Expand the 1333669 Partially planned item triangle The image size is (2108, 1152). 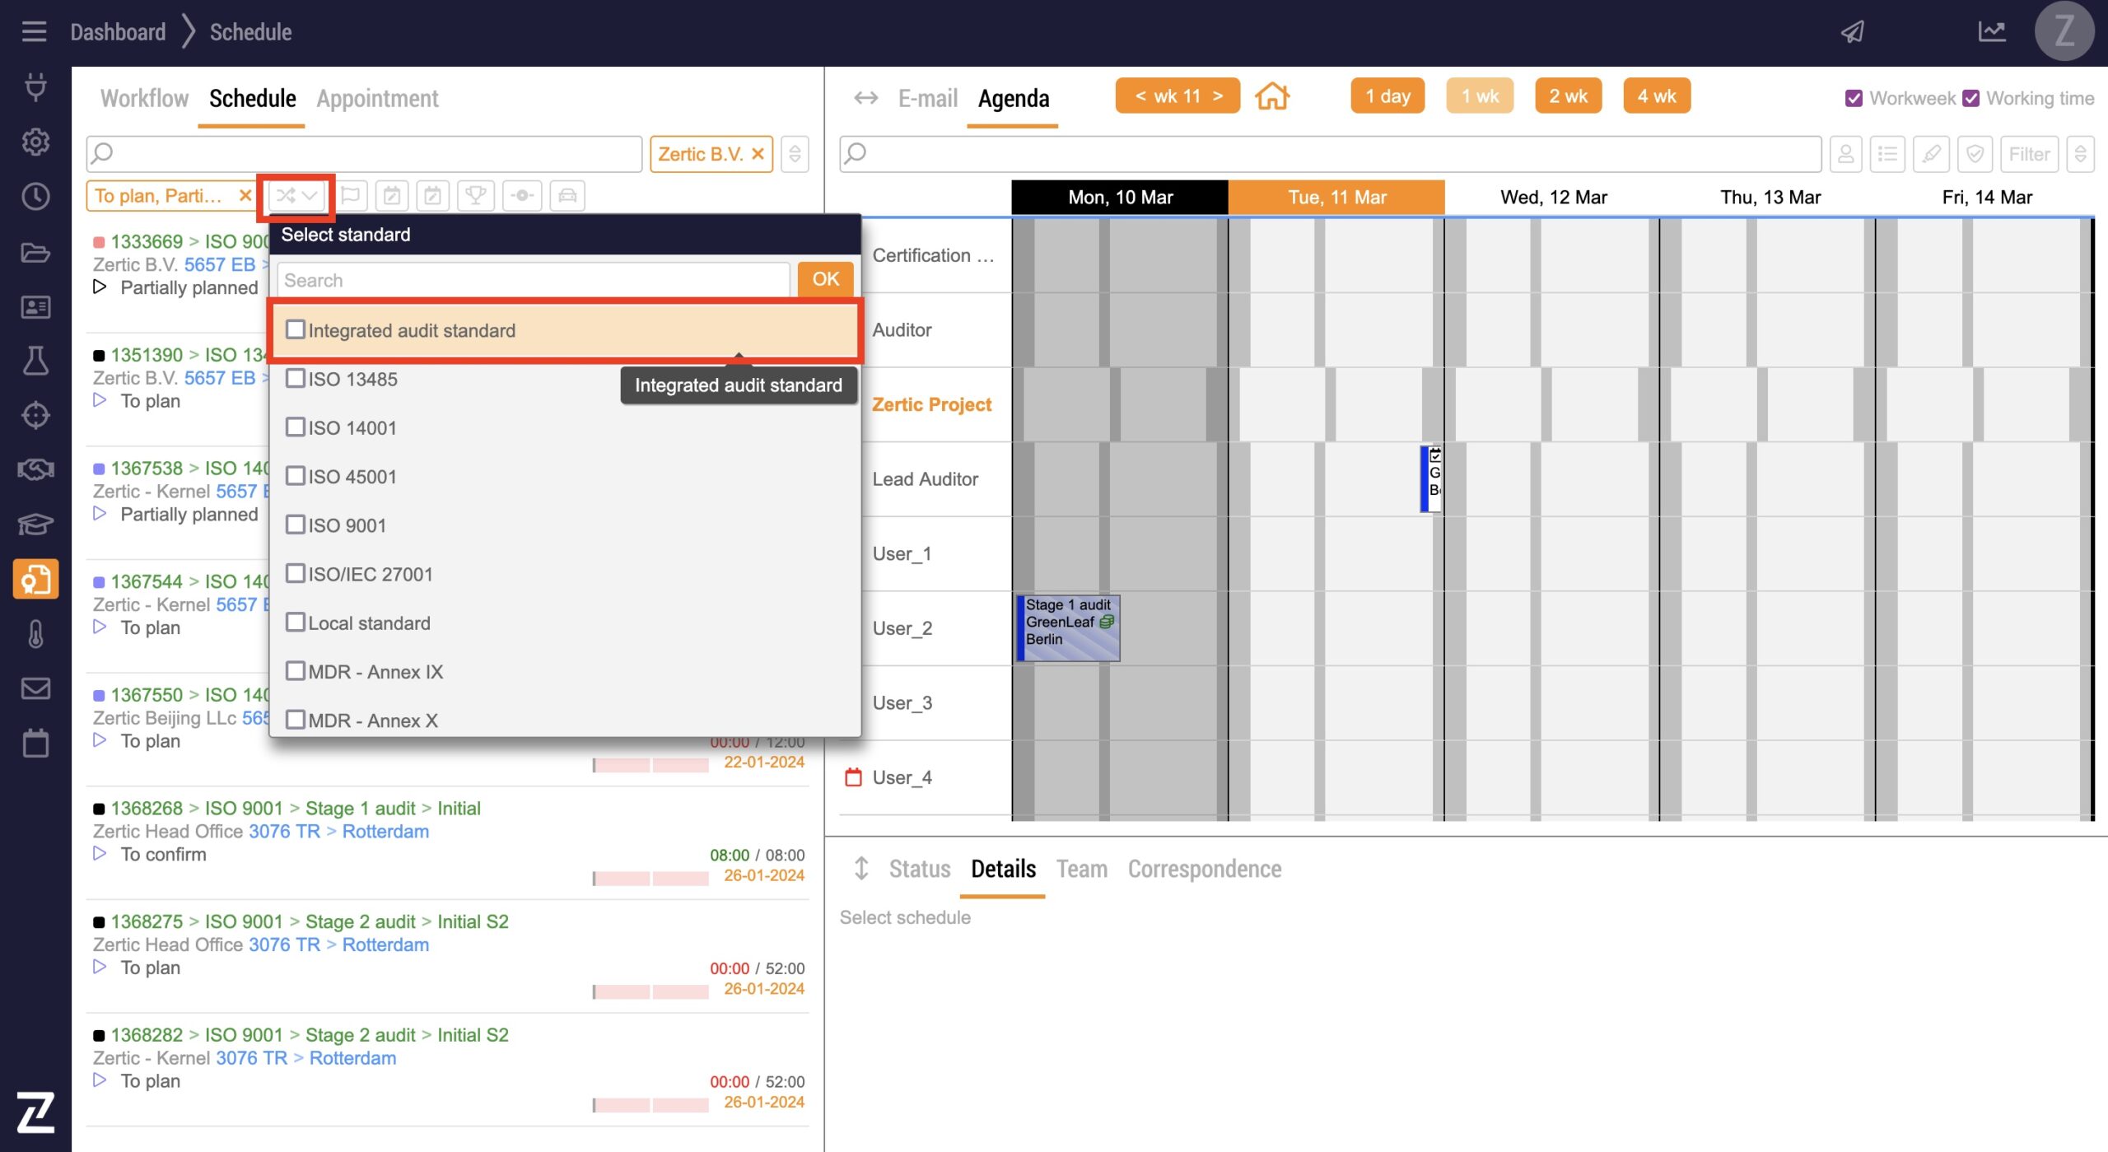[x=100, y=287]
